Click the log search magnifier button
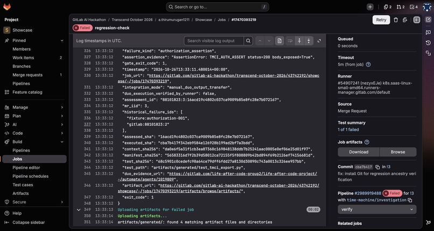Image resolution: width=434 pixels, height=231 pixels. coord(248,41)
